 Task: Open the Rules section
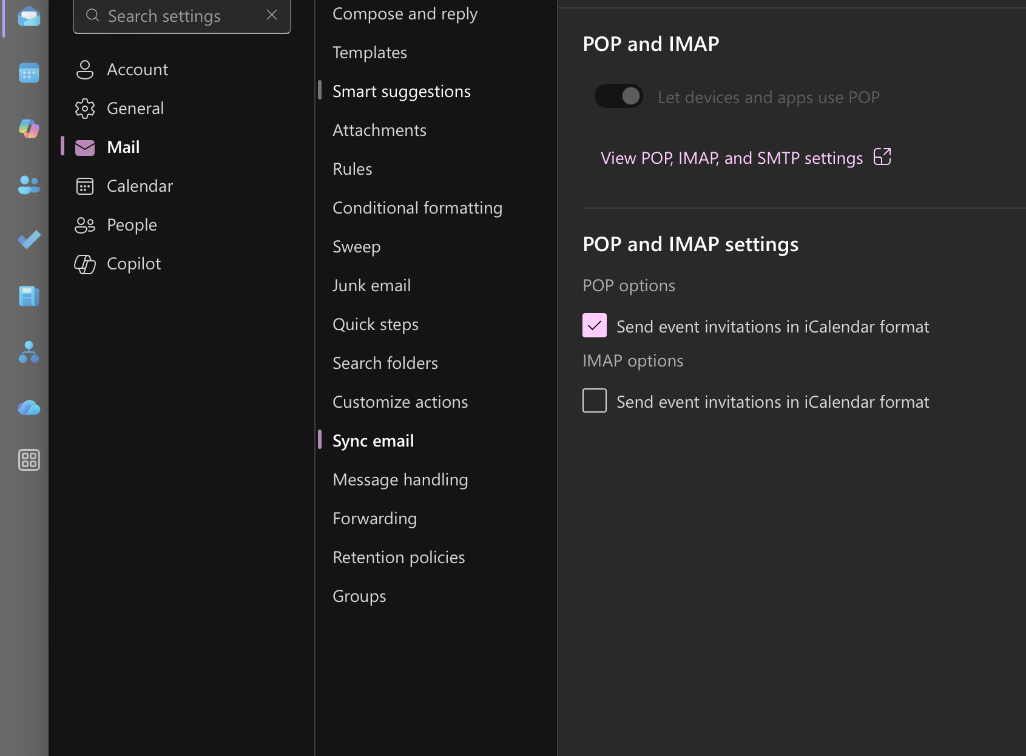coord(352,169)
